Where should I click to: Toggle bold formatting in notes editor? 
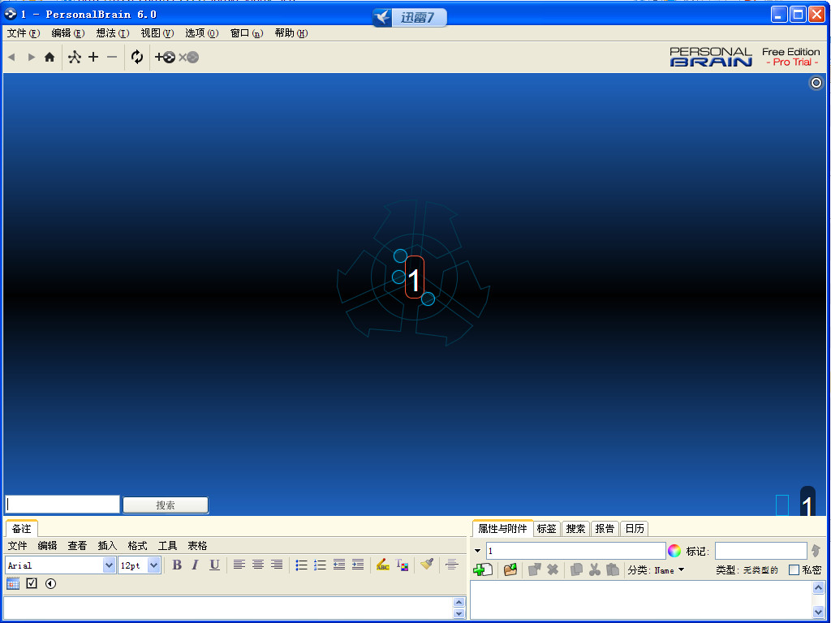(176, 565)
